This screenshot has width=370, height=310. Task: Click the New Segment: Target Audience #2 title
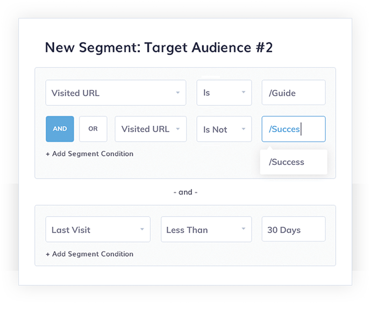pos(159,47)
